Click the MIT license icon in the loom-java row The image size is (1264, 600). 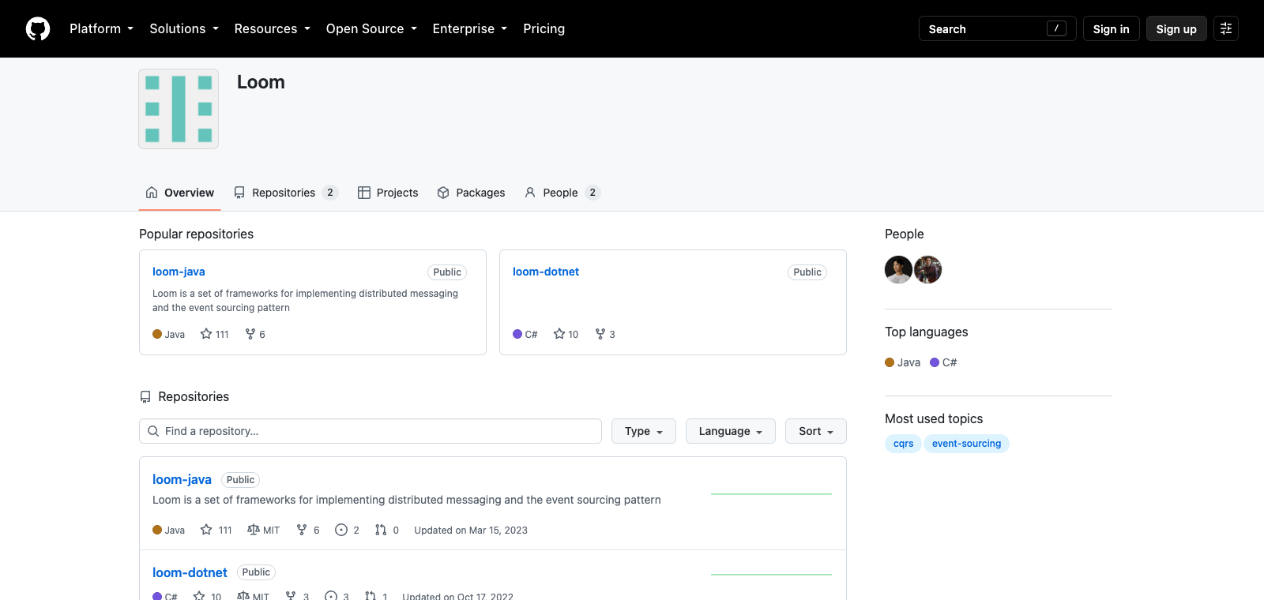point(254,530)
